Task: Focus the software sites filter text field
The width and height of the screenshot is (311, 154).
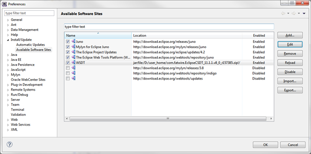Action: click(169, 27)
